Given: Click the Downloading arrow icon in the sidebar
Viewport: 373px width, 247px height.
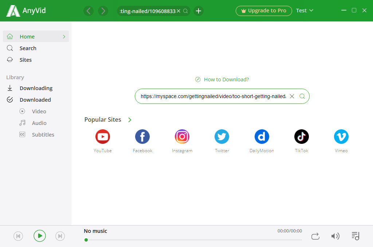Looking at the screenshot, I should [x=10, y=88].
